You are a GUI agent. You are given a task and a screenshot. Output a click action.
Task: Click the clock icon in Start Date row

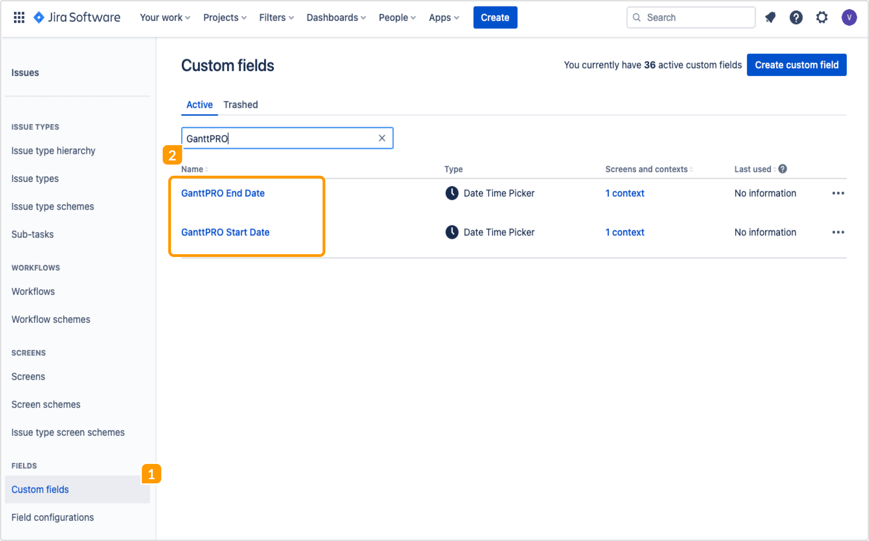click(x=452, y=232)
